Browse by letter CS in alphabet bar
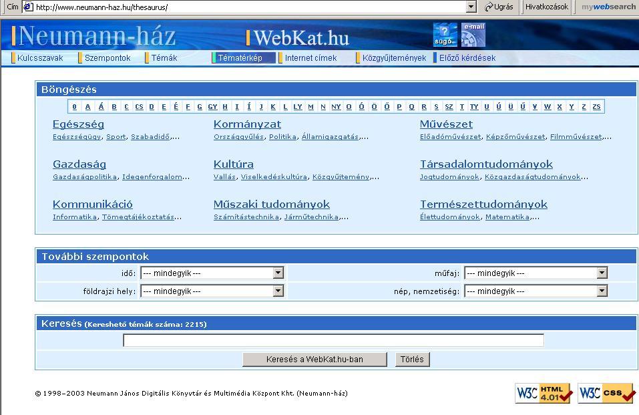Viewport: 639px width, 415px height. click(x=139, y=106)
